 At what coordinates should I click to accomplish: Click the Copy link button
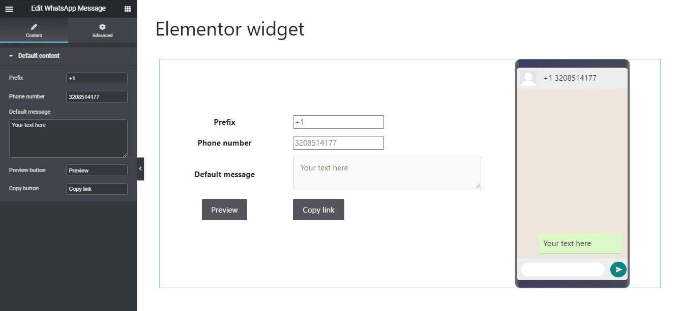pos(318,209)
